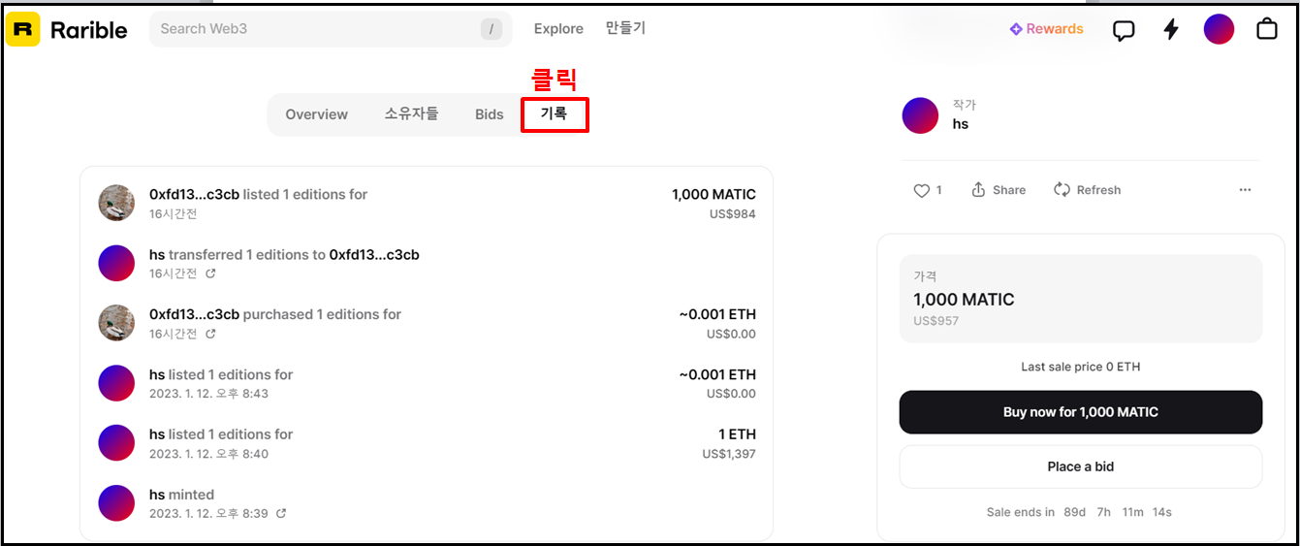The height and width of the screenshot is (546, 1300).
Task: Open the Rewards link
Action: [1047, 29]
